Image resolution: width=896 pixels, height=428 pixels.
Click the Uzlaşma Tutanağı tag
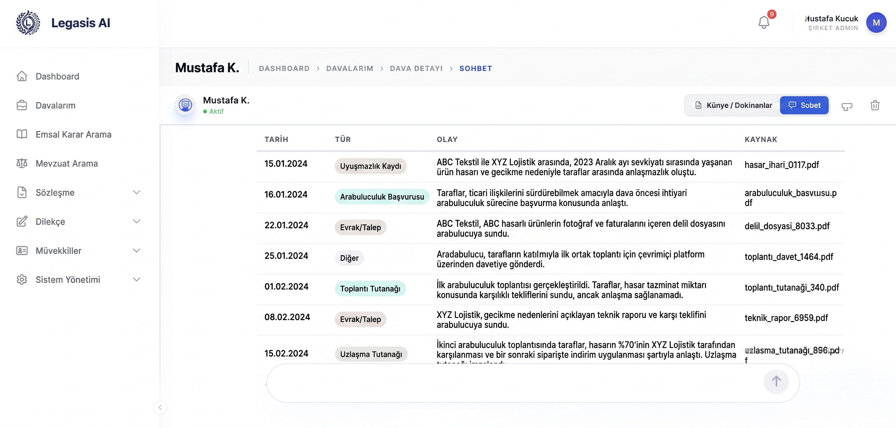pos(371,354)
